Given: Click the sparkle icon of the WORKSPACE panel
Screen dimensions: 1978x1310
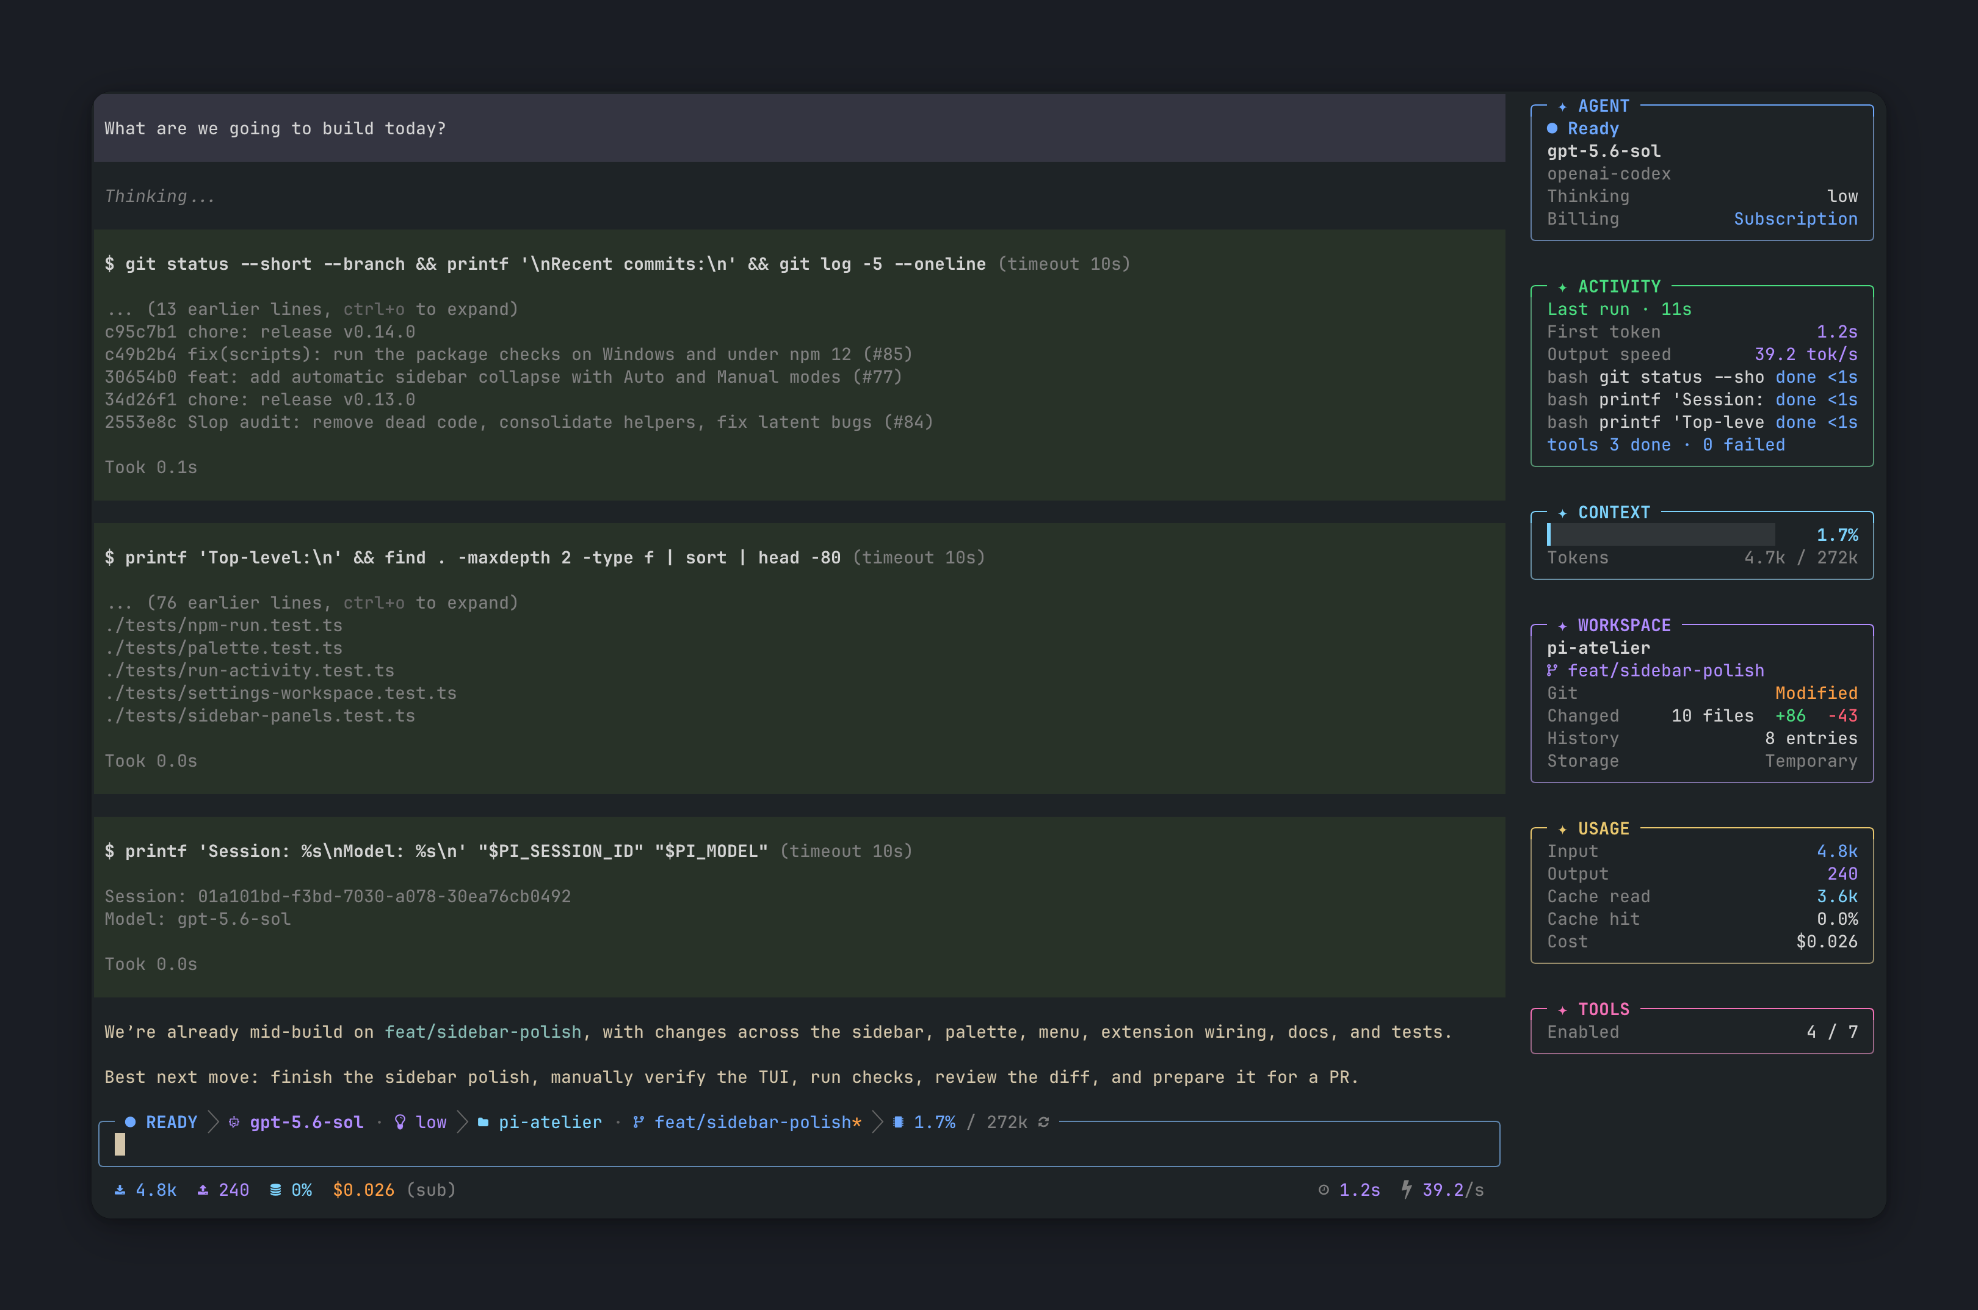Looking at the screenshot, I should point(1562,626).
